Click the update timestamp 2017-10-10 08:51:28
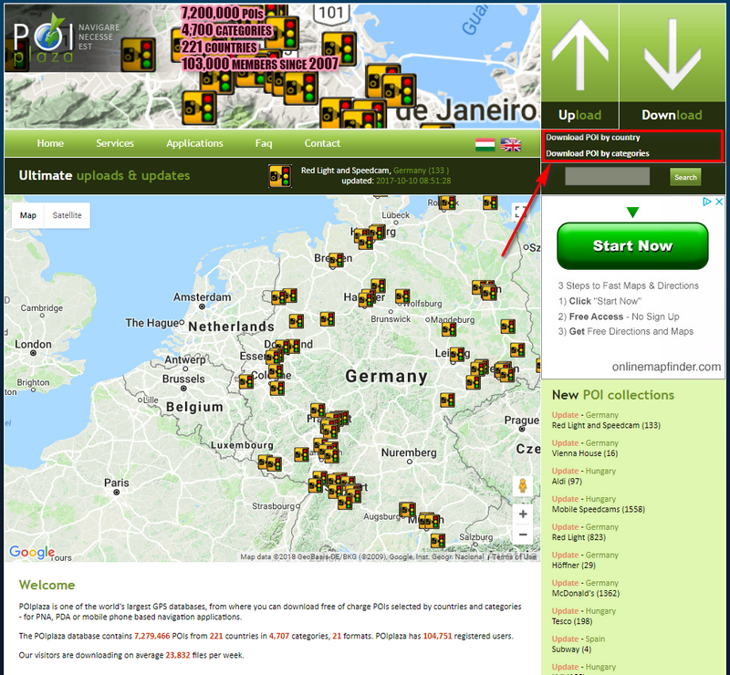Viewport: 730px width, 675px height. click(x=413, y=181)
